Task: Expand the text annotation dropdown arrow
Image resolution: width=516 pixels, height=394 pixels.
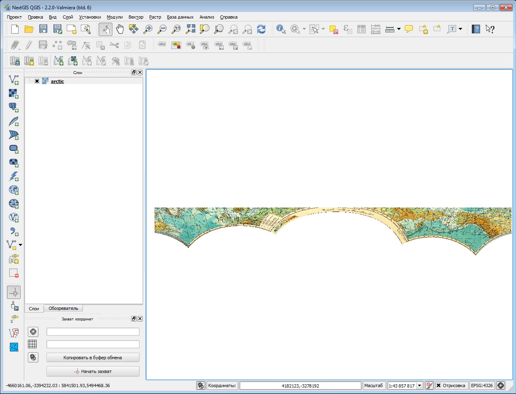Action: (x=460, y=29)
